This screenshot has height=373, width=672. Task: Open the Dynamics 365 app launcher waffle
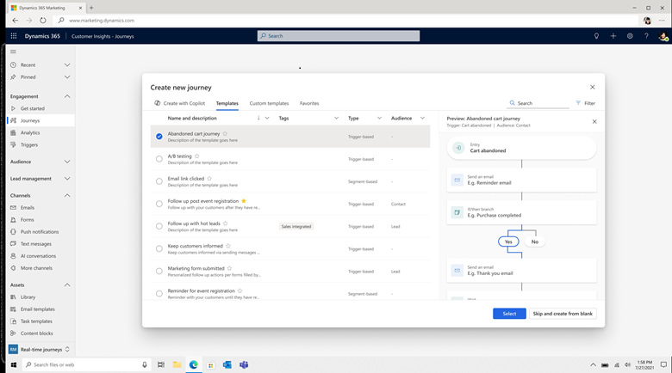[x=14, y=36]
